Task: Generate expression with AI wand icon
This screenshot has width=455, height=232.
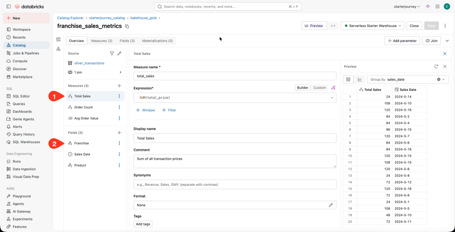Action: pyautogui.click(x=333, y=88)
